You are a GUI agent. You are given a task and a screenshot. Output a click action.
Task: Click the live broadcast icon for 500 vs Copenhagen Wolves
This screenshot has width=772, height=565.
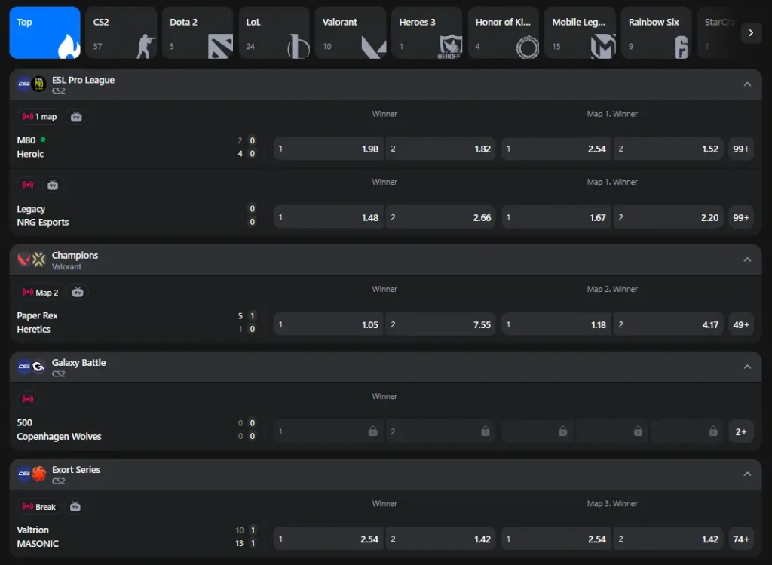pyautogui.click(x=28, y=399)
